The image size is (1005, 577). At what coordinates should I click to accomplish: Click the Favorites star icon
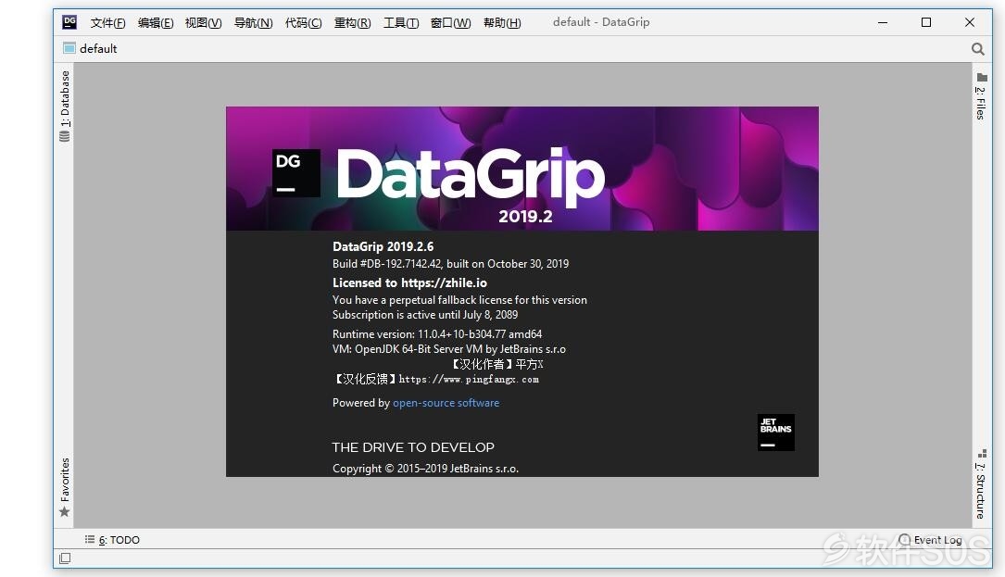[64, 511]
